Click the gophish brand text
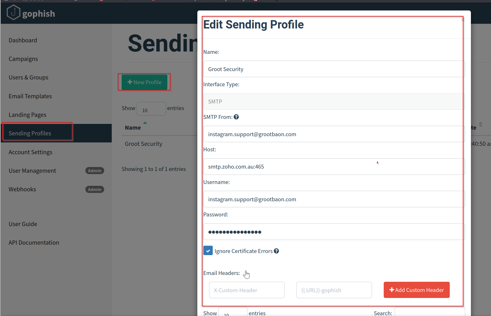491x316 pixels. point(39,14)
